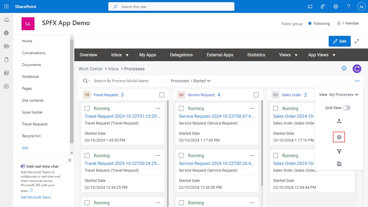Open My lists icon in left rail
This screenshot has height=207, width=368.
point(6,73)
